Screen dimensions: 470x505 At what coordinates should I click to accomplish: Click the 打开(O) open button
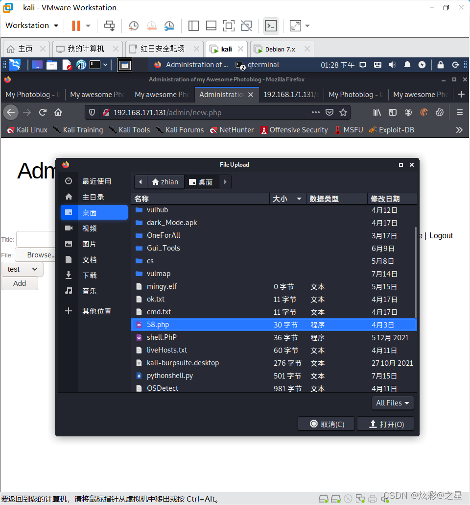click(x=385, y=424)
